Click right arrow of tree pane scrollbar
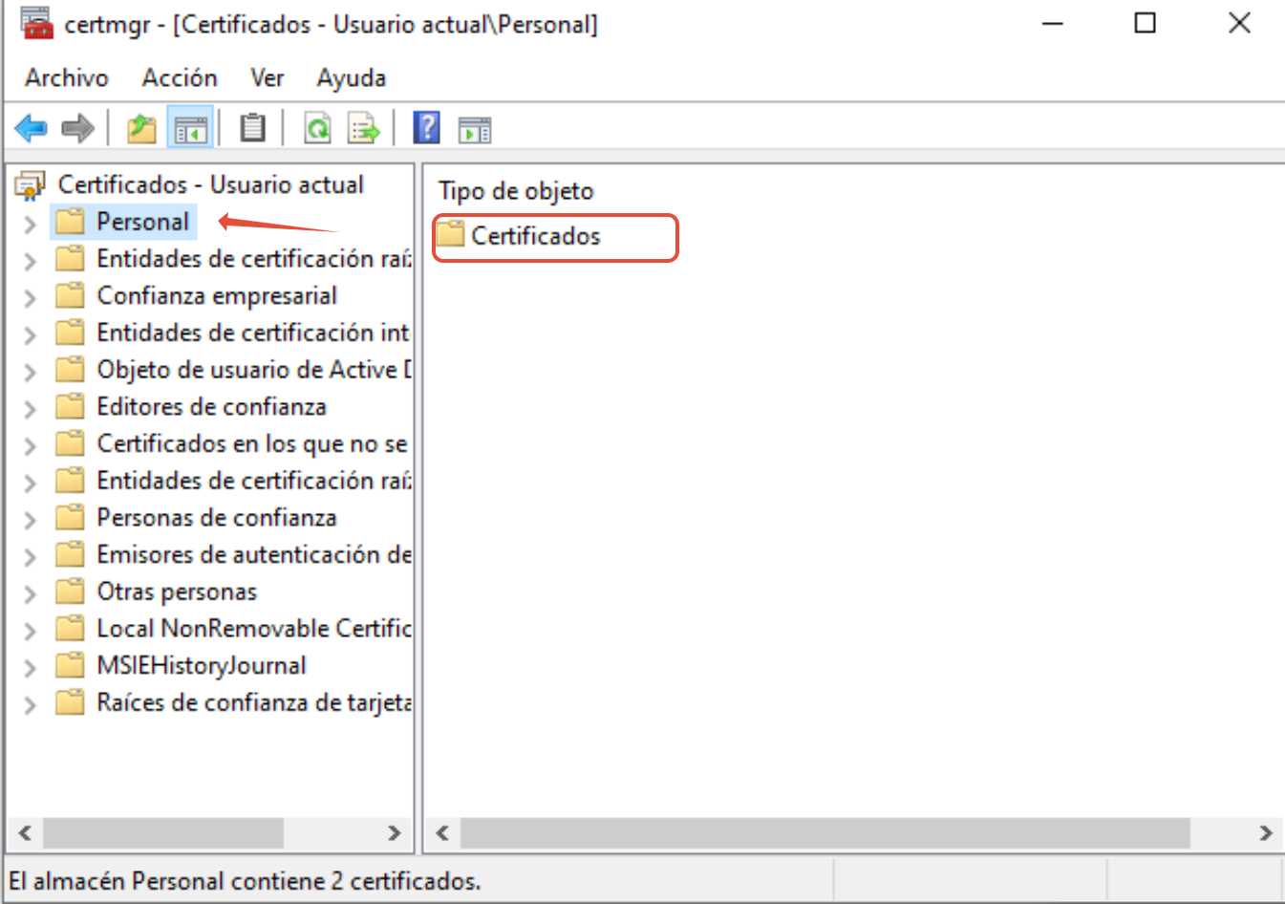 pos(394,833)
